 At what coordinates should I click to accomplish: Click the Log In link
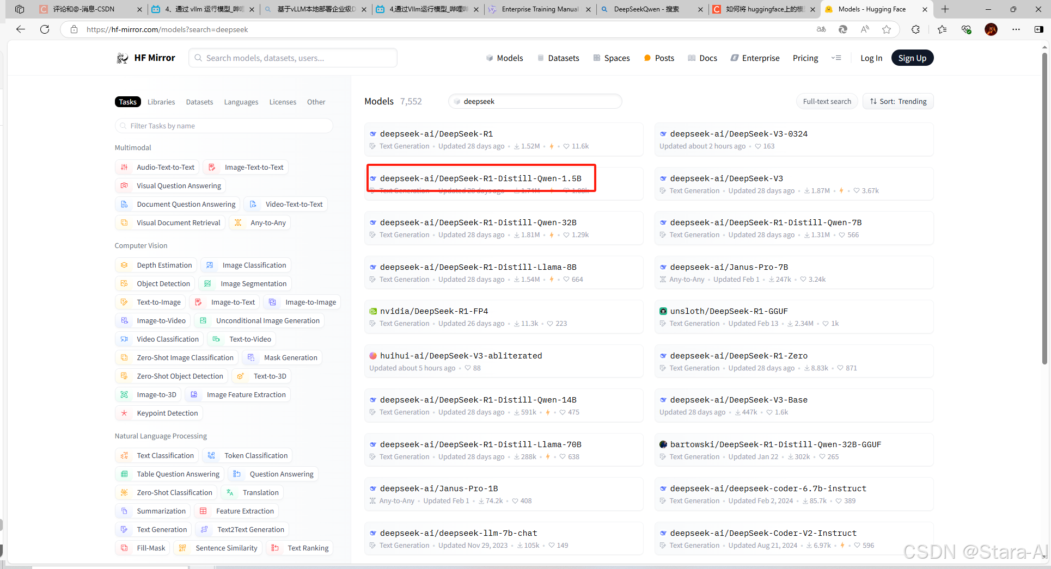tap(871, 58)
